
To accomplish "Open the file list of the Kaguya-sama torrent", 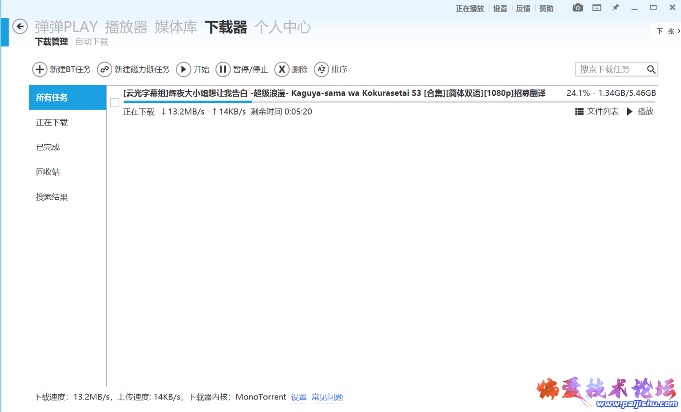I will pyautogui.click(x=596, y=111).
